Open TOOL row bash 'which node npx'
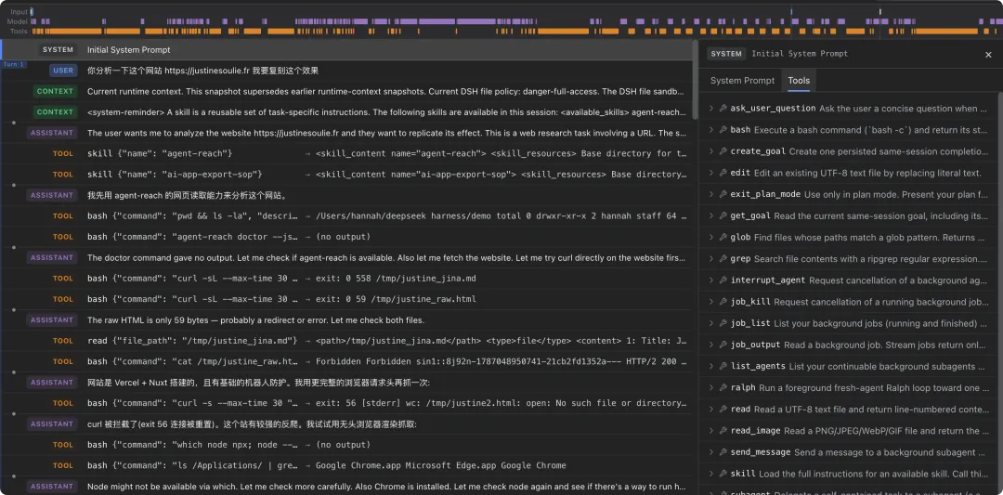1003x495 pixels. click(346, 445)
